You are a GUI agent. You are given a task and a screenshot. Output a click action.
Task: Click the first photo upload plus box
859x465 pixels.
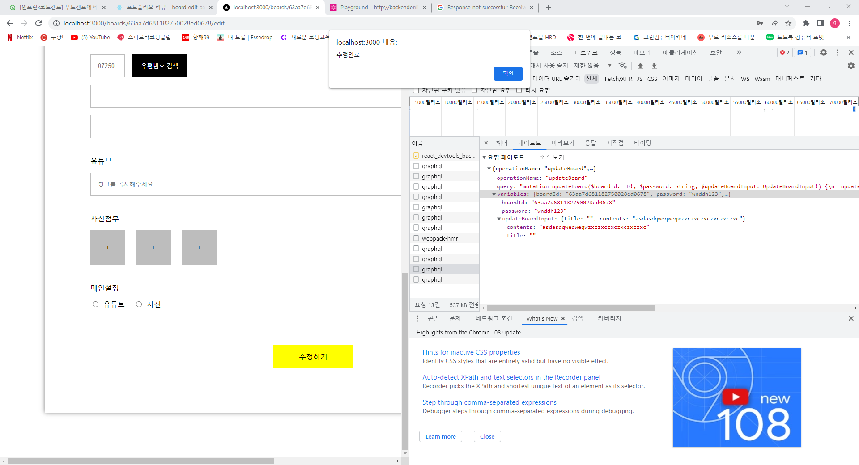click(108, 248)
